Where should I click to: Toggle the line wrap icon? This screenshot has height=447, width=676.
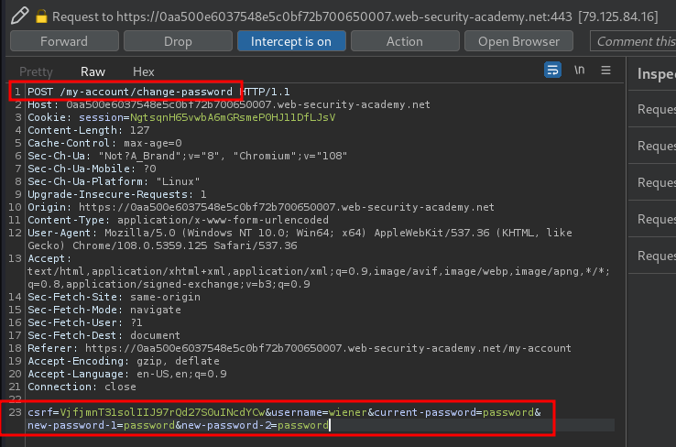point(552,70)
